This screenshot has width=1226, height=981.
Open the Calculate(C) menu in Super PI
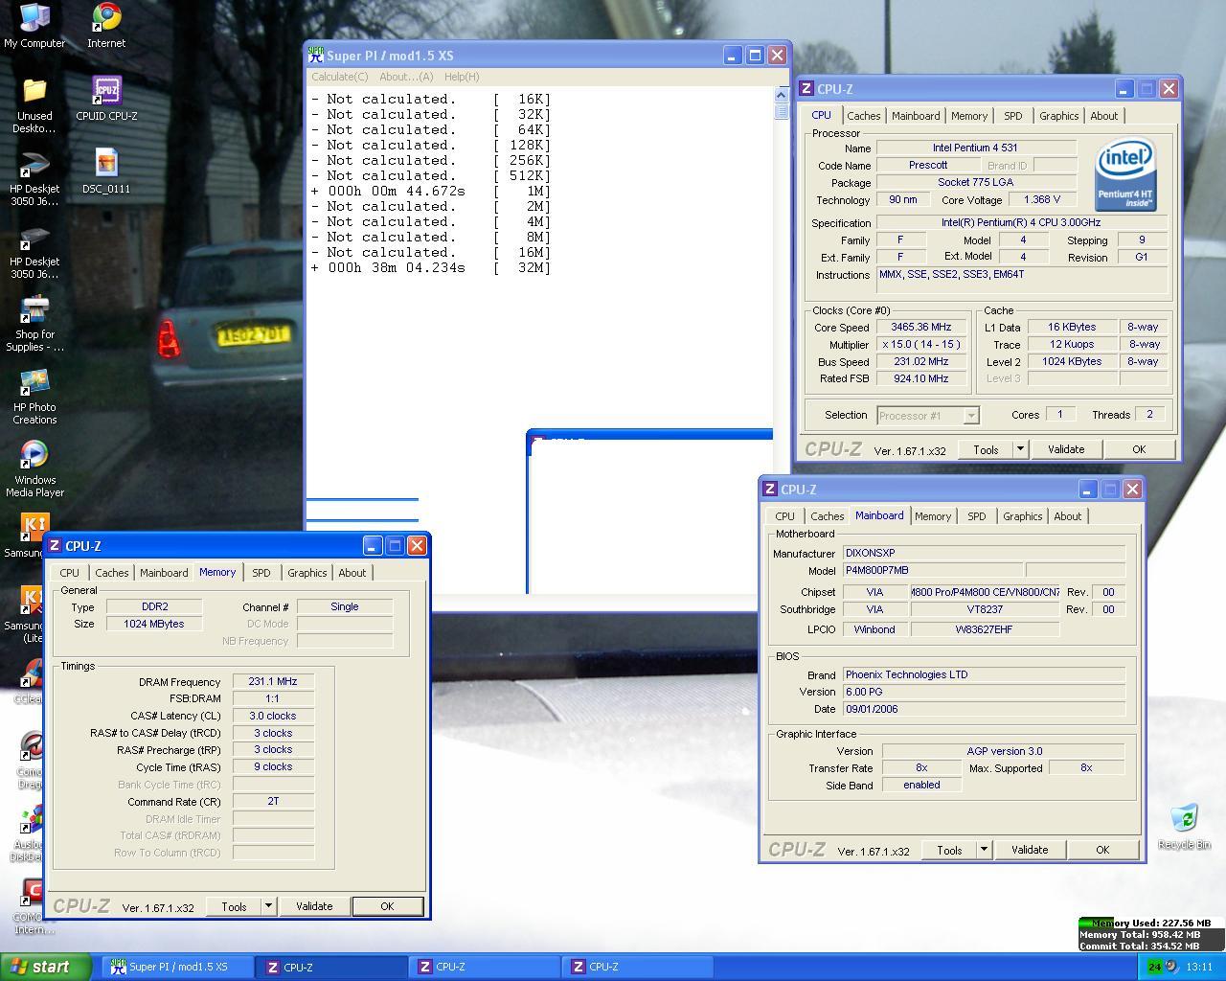(339, 77)
